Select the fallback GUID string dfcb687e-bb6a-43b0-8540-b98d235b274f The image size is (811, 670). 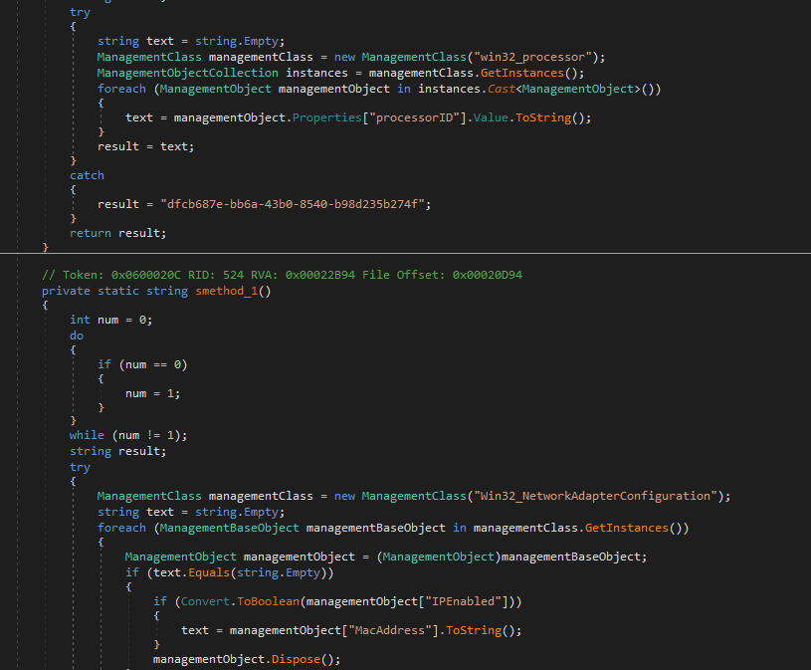(293, 204)
